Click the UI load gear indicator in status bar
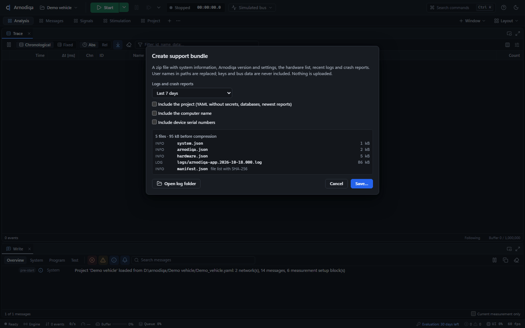 point(494,324)
